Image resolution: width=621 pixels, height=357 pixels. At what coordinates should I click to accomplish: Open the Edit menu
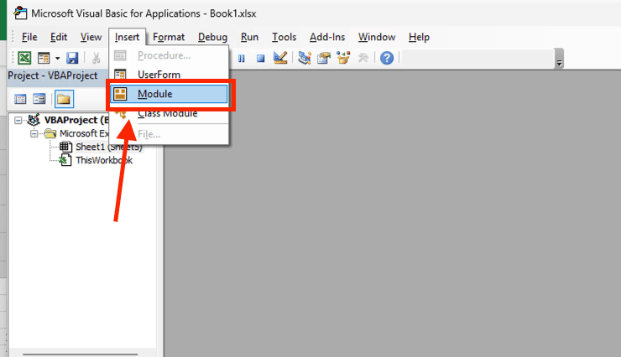pyautogui.click(x=59, y=37)
